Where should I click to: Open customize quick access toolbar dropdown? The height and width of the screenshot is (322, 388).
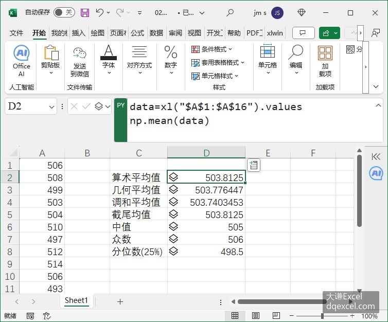coord(140,13)
